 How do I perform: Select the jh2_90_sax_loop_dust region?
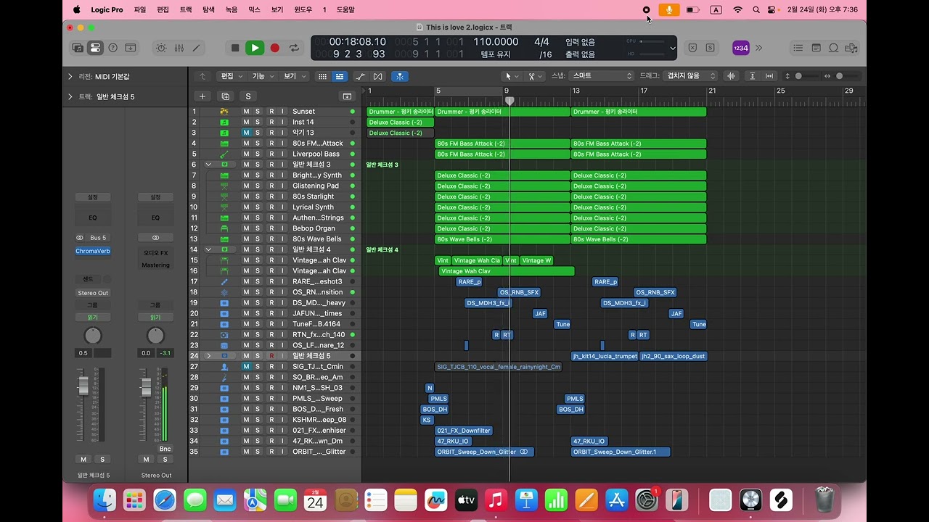pyautogui.click(x=673, y=356)
